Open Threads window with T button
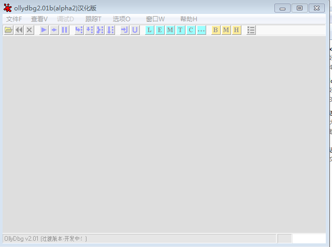332x247 pixels. (x=180, y=30)
